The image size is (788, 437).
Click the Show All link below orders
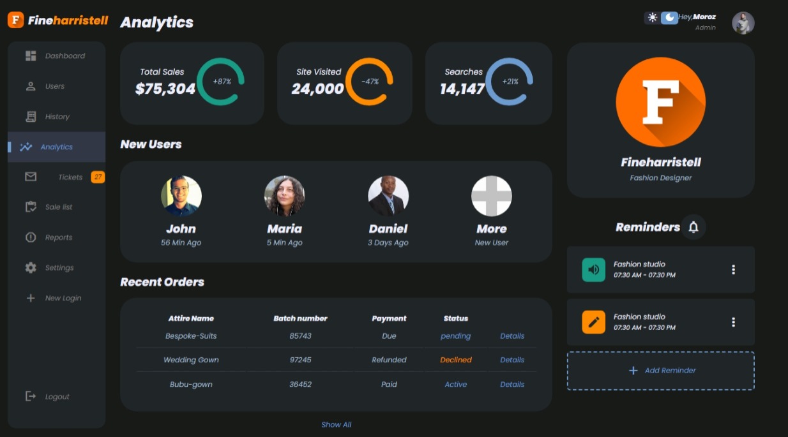click(337, 424)
